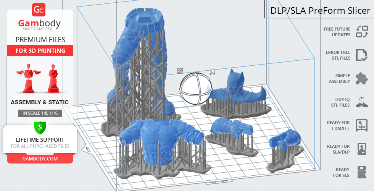Click the green lifetime support shield icon

pyautogui.click(x=40, y=126)
